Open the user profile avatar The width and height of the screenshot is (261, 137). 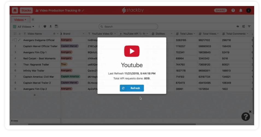[248, 10]
